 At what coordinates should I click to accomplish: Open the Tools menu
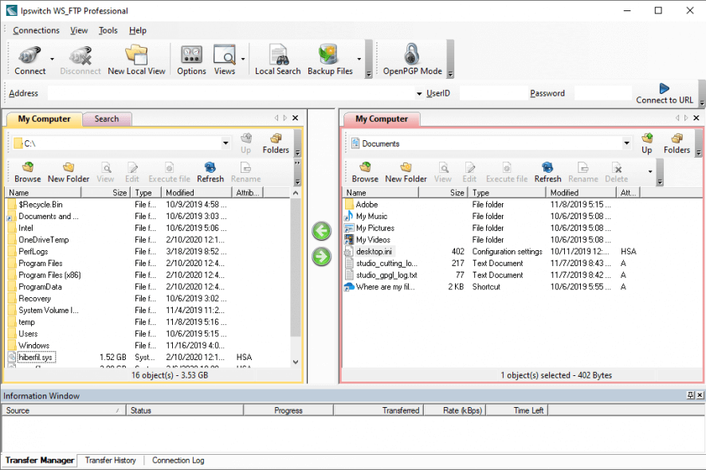pos(108,30)
